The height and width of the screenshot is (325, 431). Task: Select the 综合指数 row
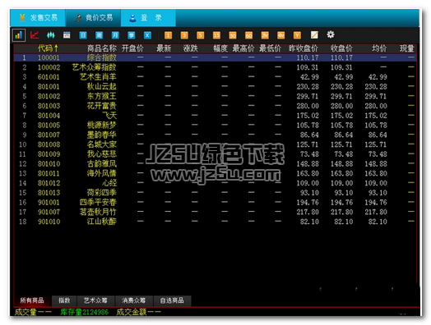pyautogui.click(x=215, y=57)
